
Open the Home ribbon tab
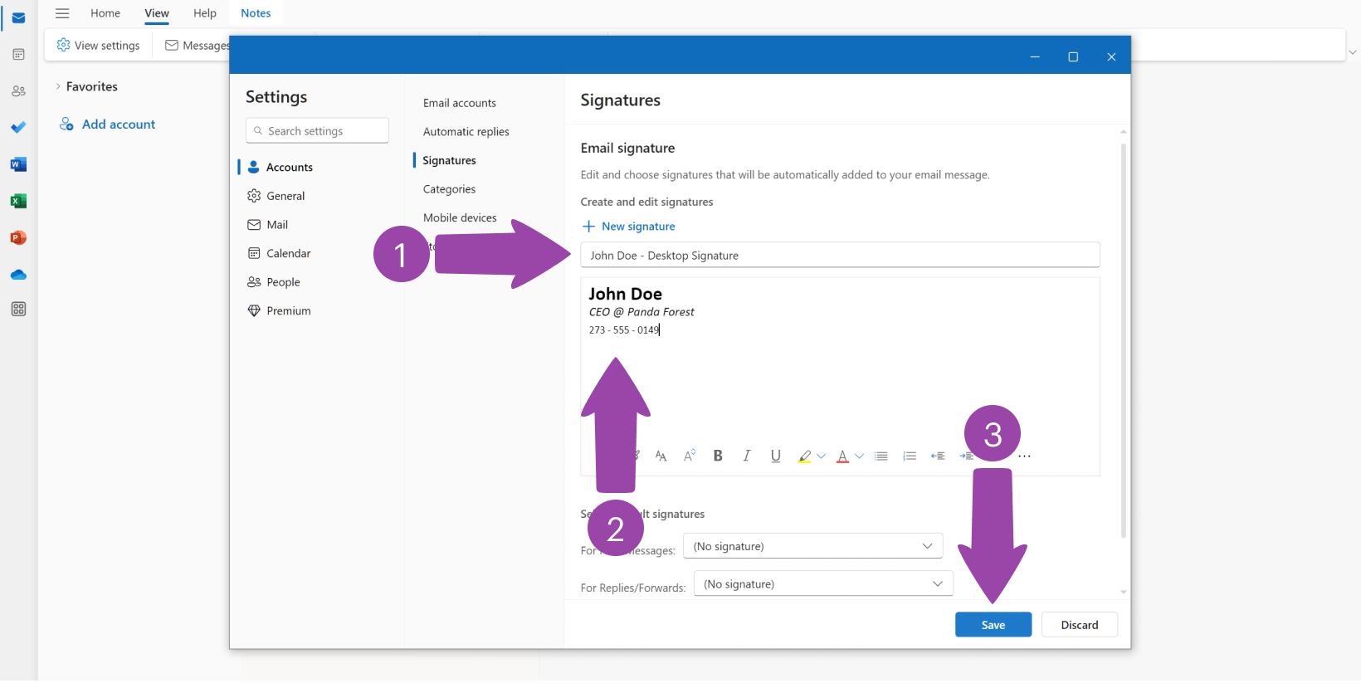(105, 13)
